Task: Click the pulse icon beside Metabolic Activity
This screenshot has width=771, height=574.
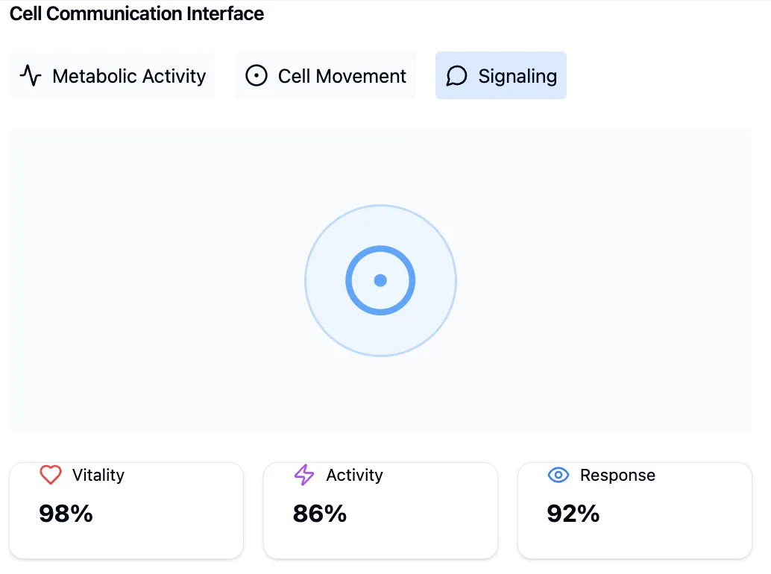Action: [31, 76]
